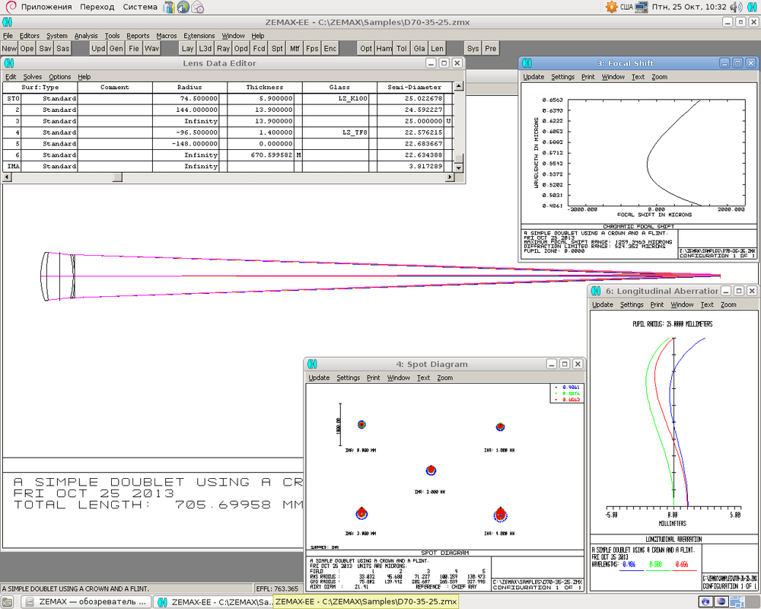Viewport: 761px width, 609px height.
Task: Open Options menu in Lens Data Editor
Action: coord(59,77)
